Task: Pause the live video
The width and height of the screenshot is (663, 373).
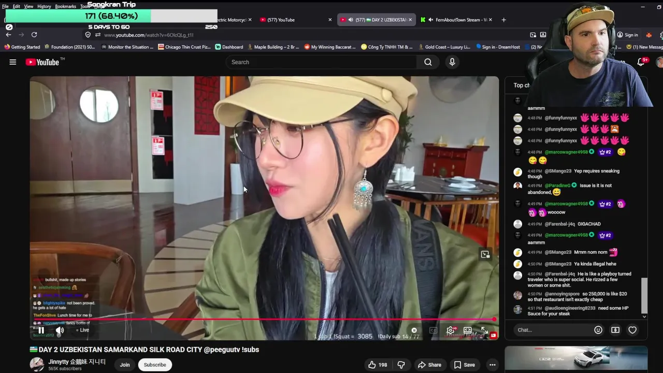Action: 41,330
